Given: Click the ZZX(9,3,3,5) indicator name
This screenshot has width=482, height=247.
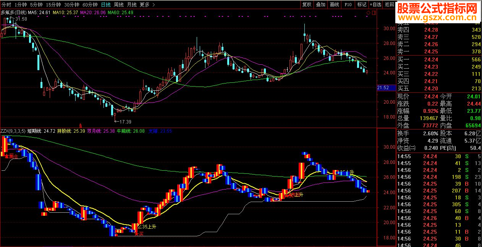Looking at the screenshot, I should (13, 131).
